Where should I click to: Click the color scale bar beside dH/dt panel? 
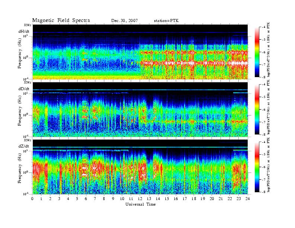coord(257,52)
